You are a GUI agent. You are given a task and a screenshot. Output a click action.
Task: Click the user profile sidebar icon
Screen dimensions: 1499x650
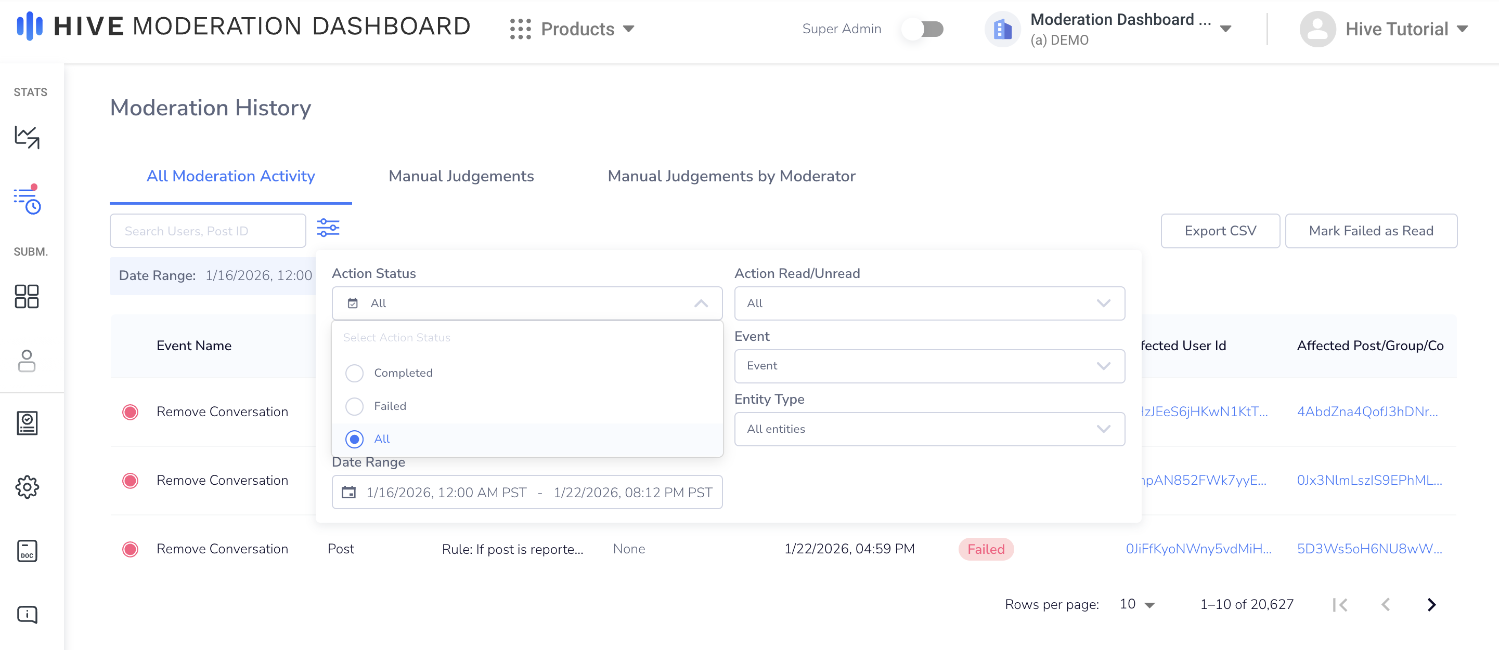pyautogui.click(x=27, y=361)
